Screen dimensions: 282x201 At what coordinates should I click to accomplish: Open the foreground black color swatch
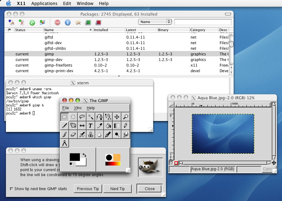coord(75,157)
